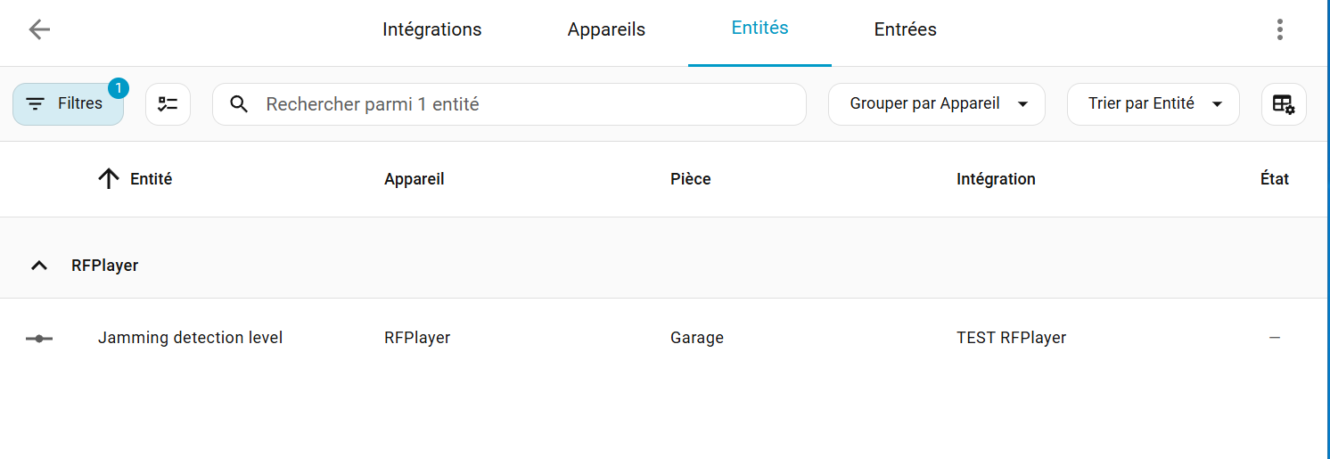The image size is (1330, 459).
Task: Sort by Intégration column header
Action: pyautogui.click(x=996, y=179)
